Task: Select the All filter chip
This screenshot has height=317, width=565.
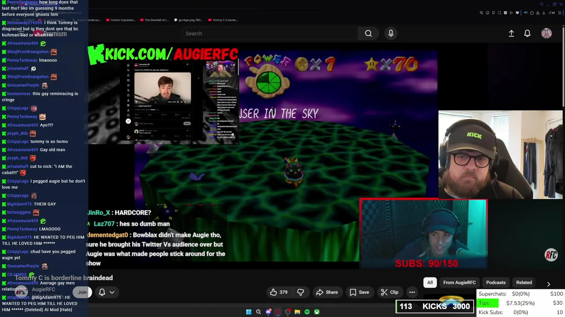Action: coord(430,283)
